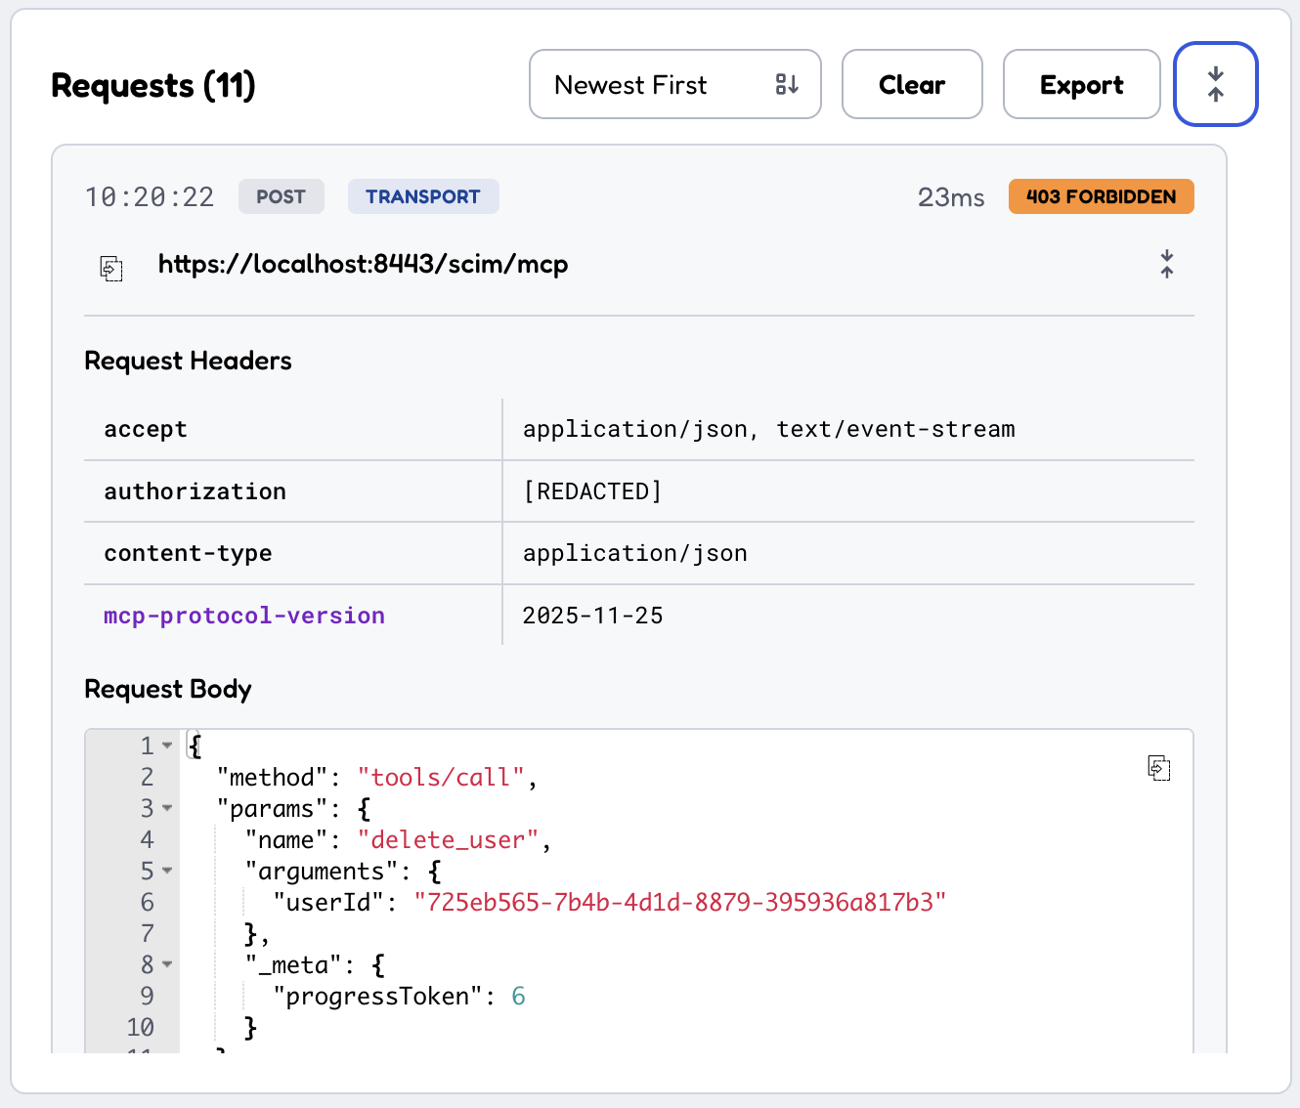Click the authorization header name
Image resolution: width=1300 pixels, height=1108 pixels.
(x=195, y=491)
